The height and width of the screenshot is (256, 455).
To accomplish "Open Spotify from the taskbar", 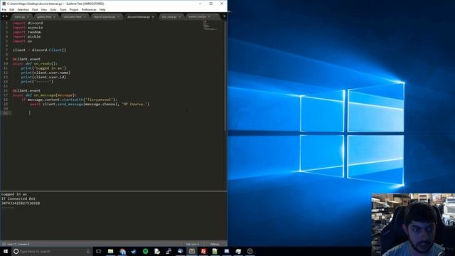I will click(x=145, y=251).
